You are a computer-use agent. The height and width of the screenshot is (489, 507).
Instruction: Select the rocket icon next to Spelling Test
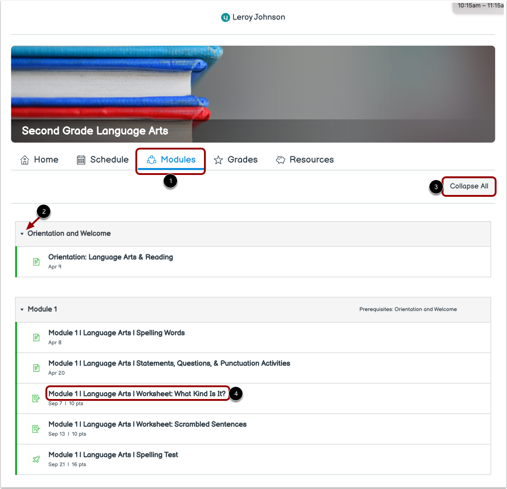point(36,459)
